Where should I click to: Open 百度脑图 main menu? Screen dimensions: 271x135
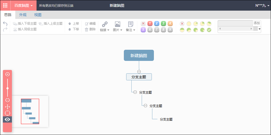click(24, 5)
